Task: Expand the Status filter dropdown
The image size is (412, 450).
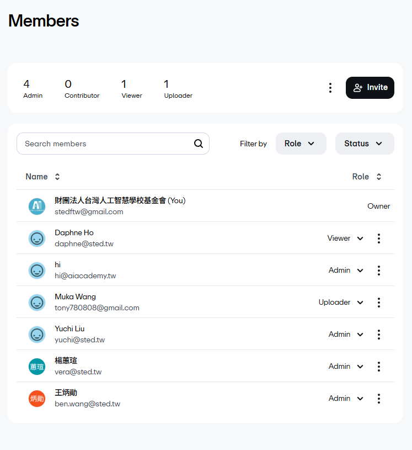Action: coord(364,144)
